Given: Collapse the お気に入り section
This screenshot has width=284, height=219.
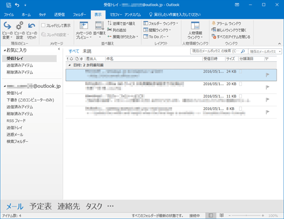Looking at the screenshot, I should click(5, 50).
